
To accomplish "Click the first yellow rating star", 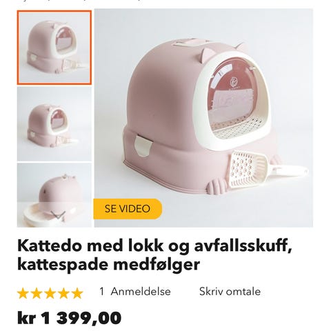I will [x=23, y=293].
